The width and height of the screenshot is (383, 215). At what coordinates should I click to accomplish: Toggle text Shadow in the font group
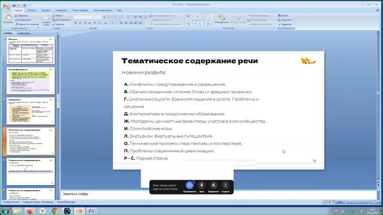click(x=95, y=23)
